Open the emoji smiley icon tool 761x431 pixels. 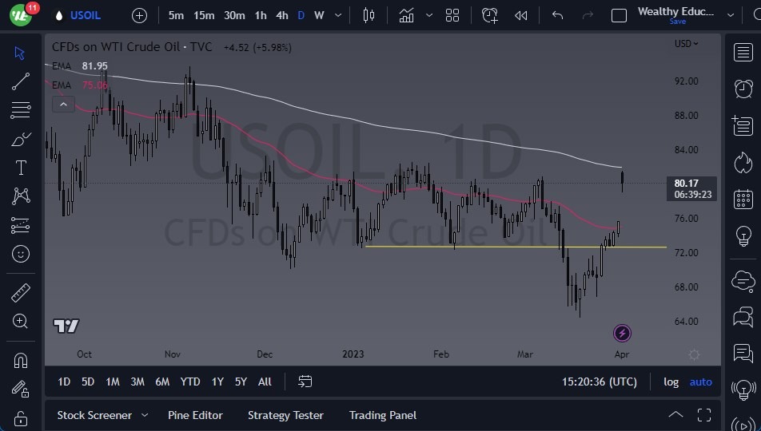(x=21, y=254)
